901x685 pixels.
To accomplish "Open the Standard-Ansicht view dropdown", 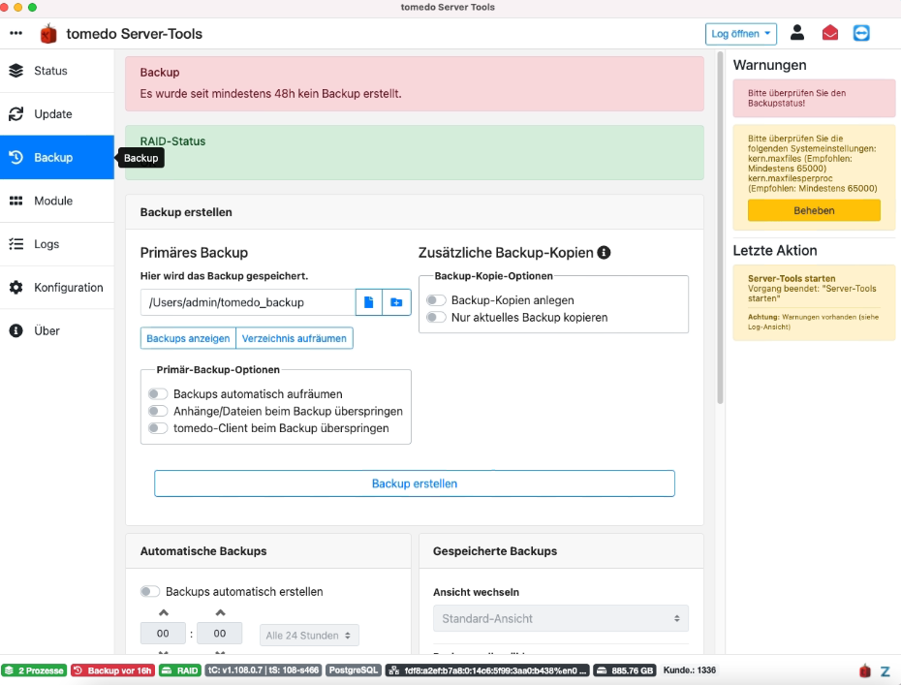I will click(560, 619).
